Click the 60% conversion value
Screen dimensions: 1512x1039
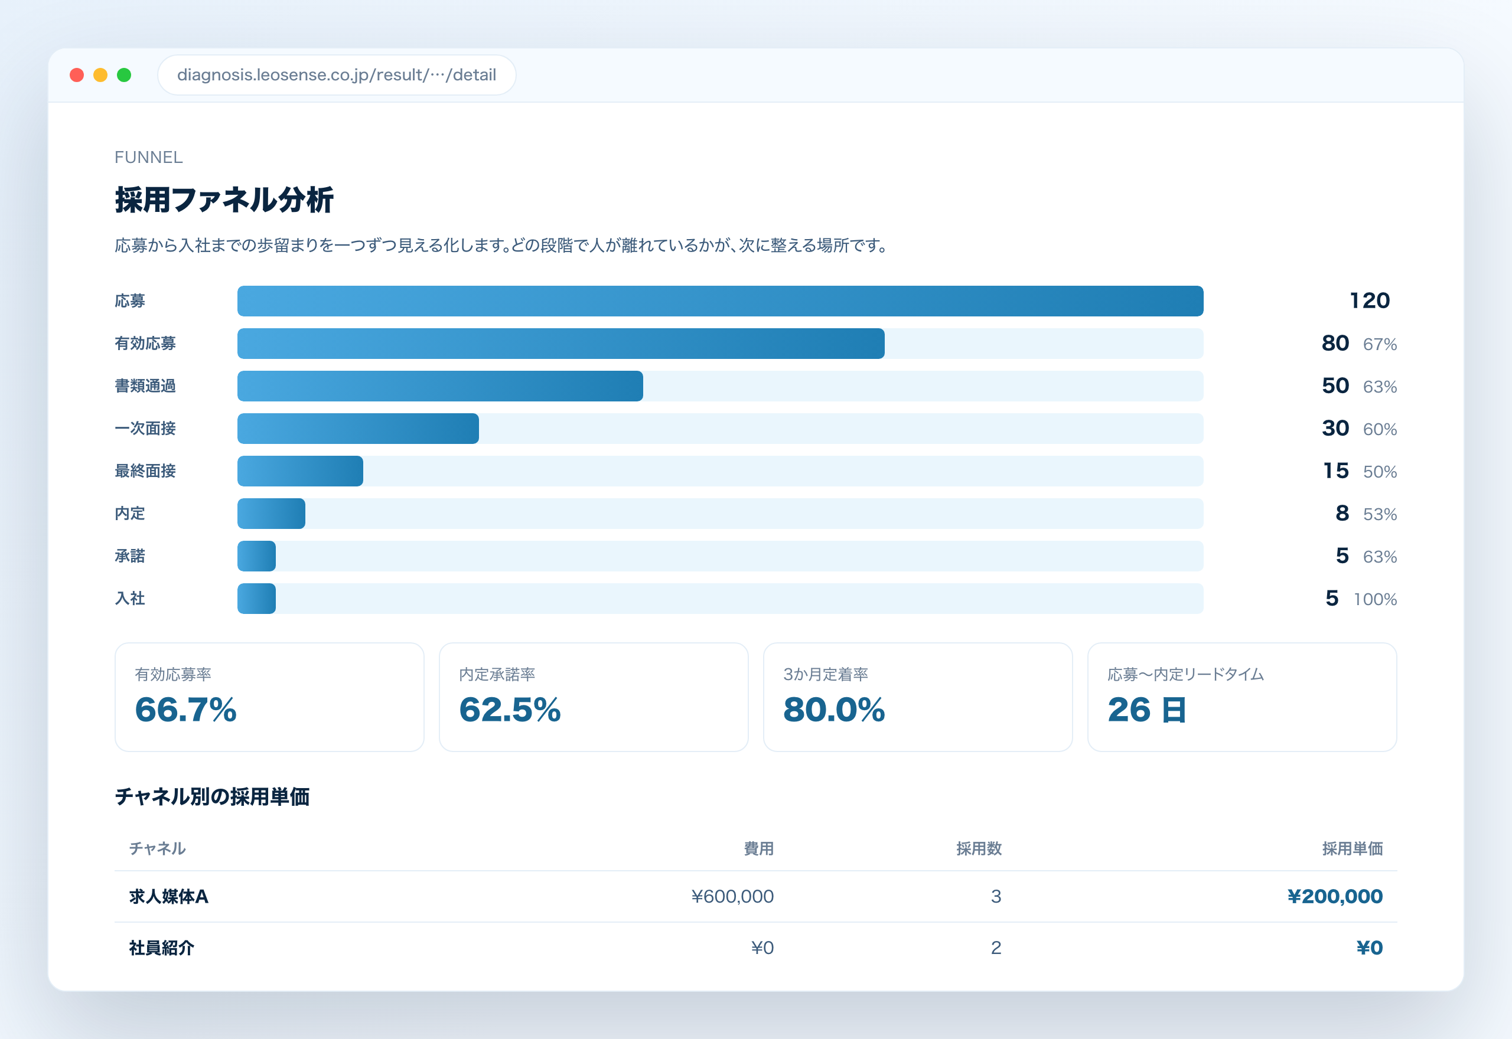1380,430
